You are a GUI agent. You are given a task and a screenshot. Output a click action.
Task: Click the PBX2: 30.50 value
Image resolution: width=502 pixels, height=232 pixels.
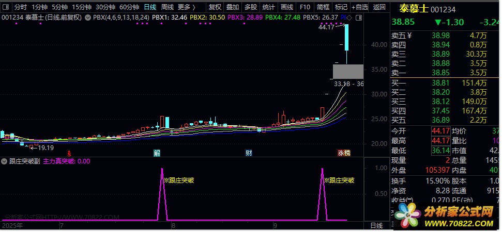(207, 18)
